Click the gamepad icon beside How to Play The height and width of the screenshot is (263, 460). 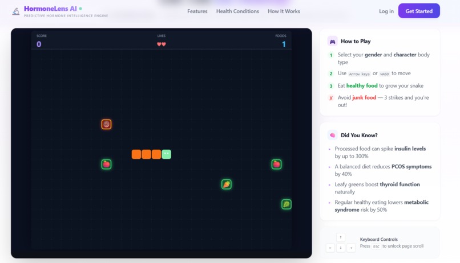(332, 41)
